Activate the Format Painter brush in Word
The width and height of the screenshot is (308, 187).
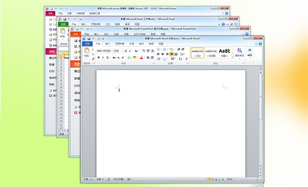93,59
